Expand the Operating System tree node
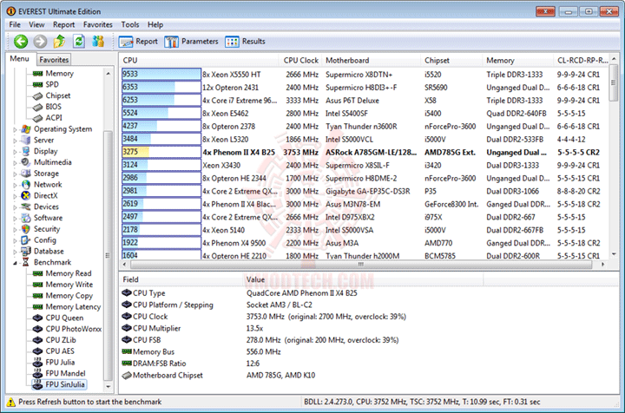Viewport: 625px width, 413px height. pos(15,130)
